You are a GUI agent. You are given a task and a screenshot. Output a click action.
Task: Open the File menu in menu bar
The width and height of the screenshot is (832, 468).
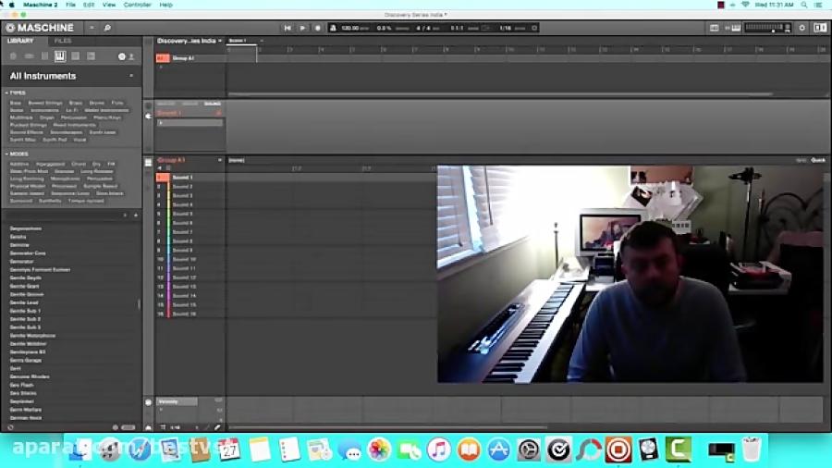[x=70, y=5]
